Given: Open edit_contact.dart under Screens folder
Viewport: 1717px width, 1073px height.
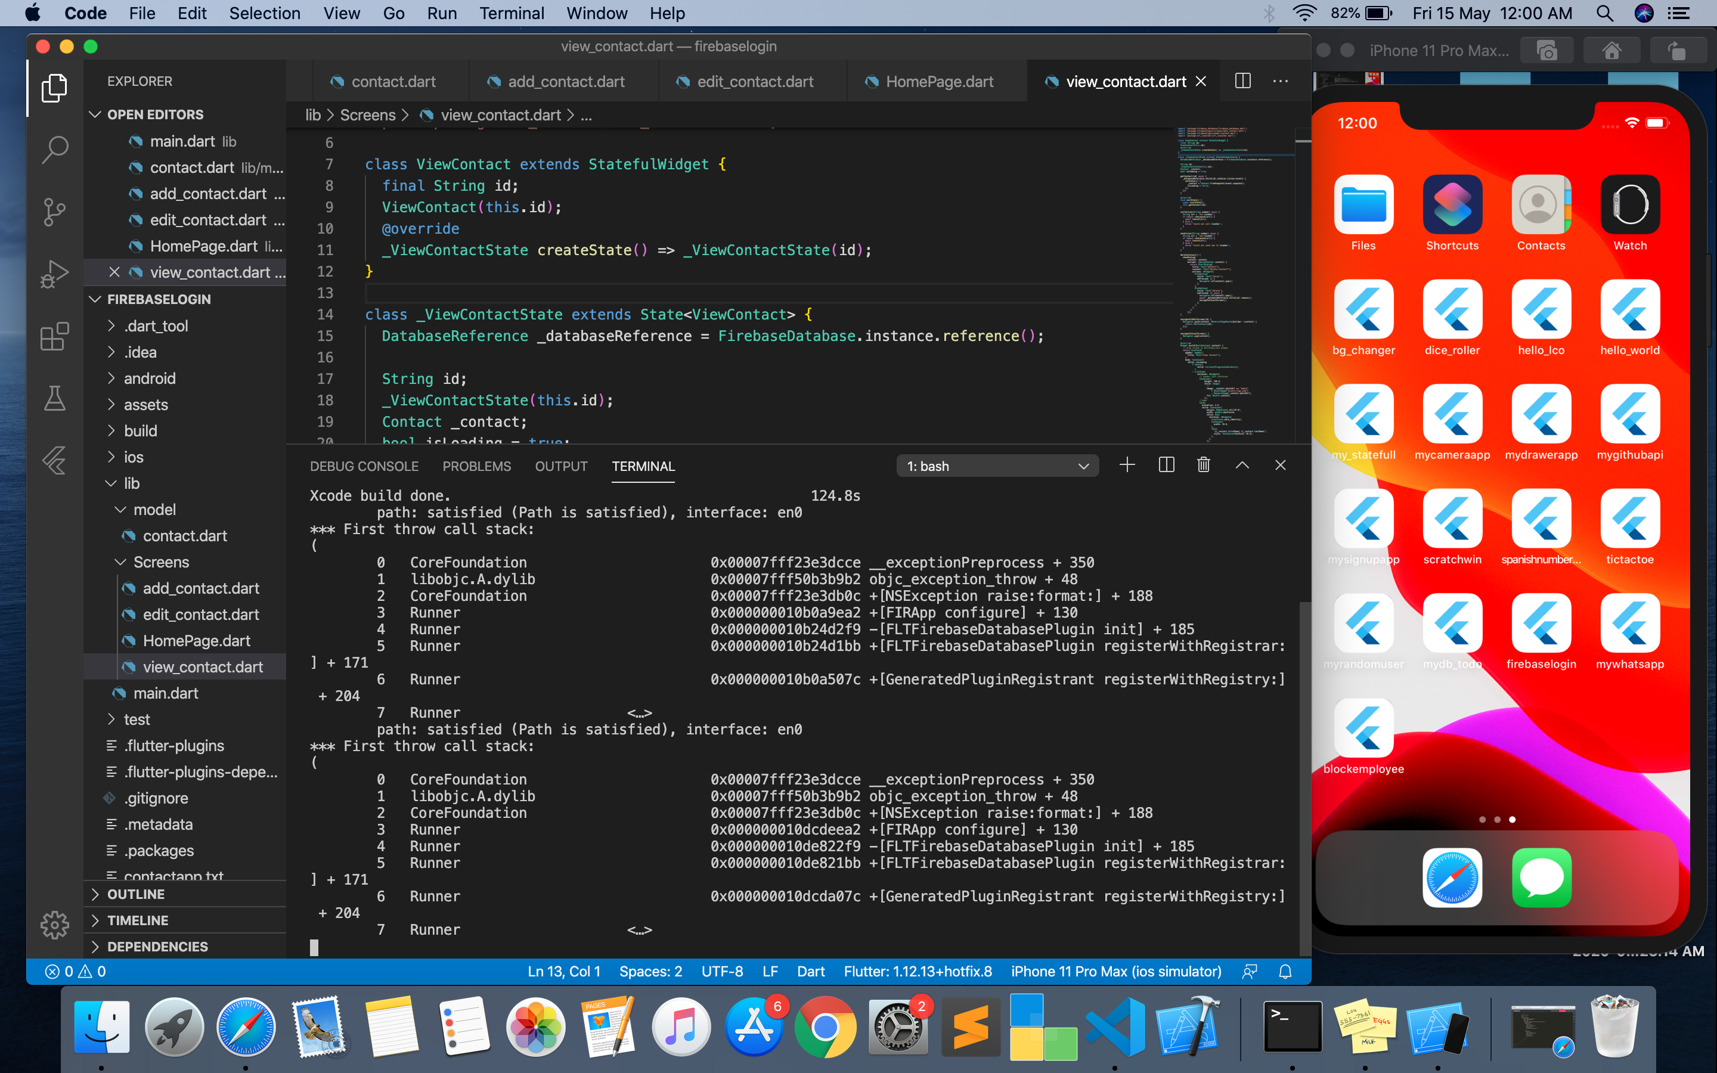Looking at the screenshot, I should (201, 615).
